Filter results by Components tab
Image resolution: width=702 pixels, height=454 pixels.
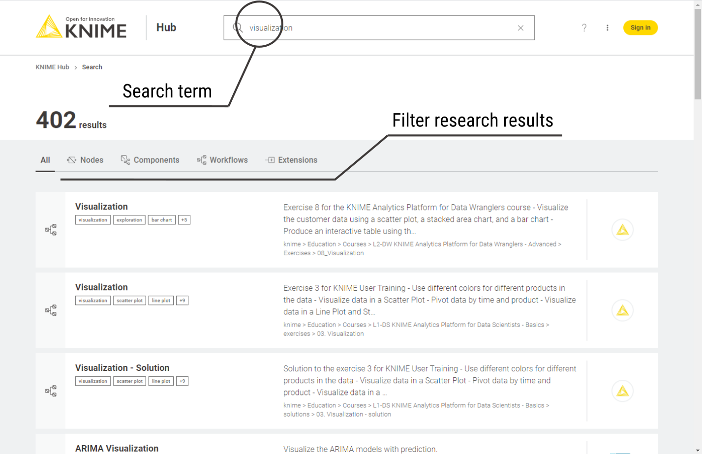tap(150, 160)
